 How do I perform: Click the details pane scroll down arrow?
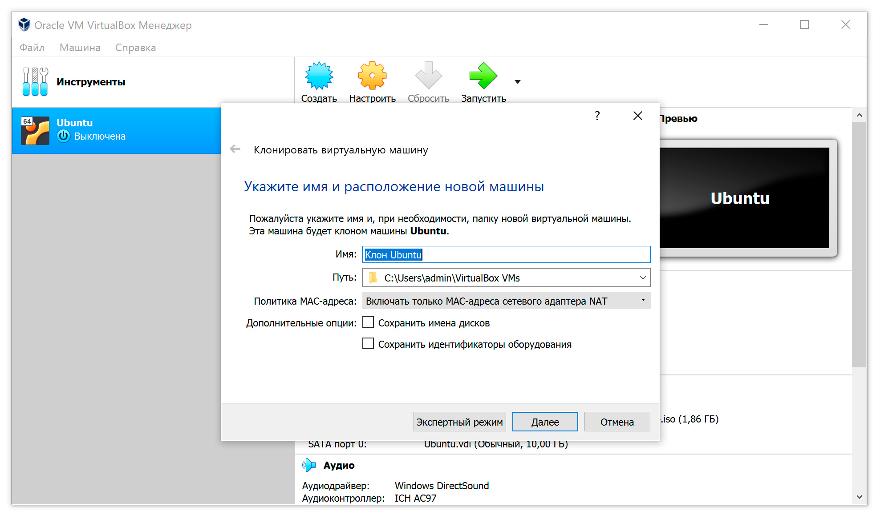coord(859,497)
